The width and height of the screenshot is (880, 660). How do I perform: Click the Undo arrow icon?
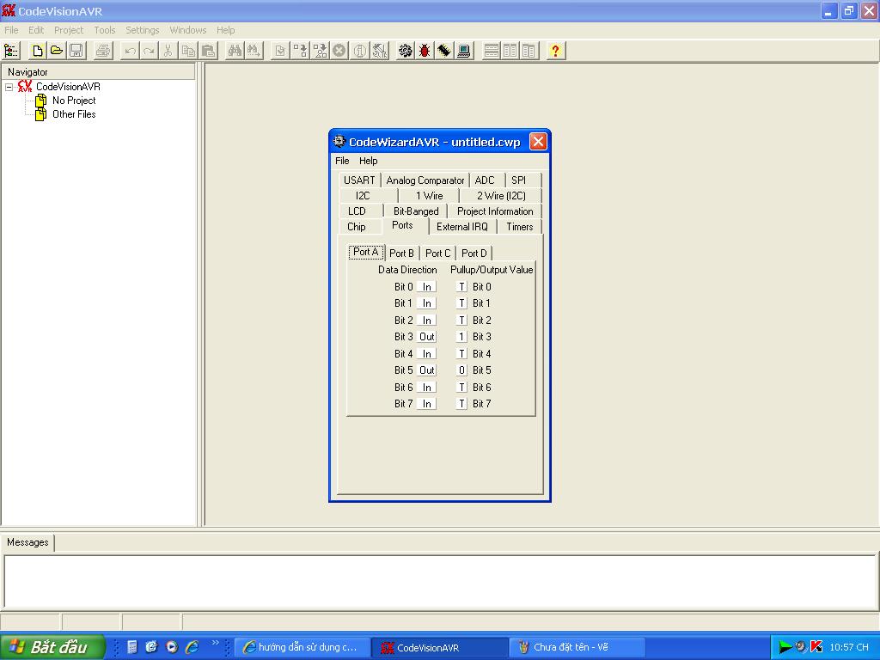(131, 51)
